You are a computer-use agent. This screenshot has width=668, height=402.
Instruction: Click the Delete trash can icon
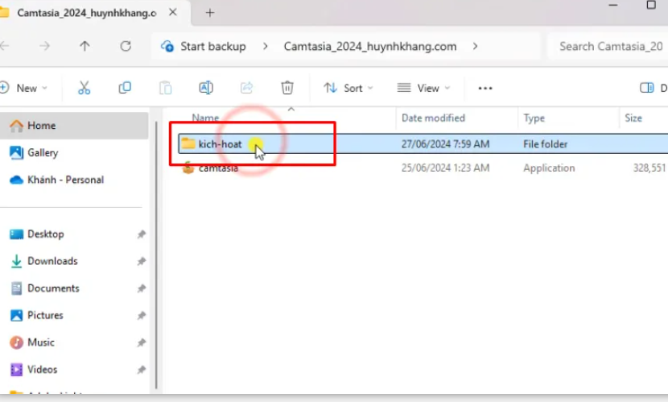[x=287, y=88]
